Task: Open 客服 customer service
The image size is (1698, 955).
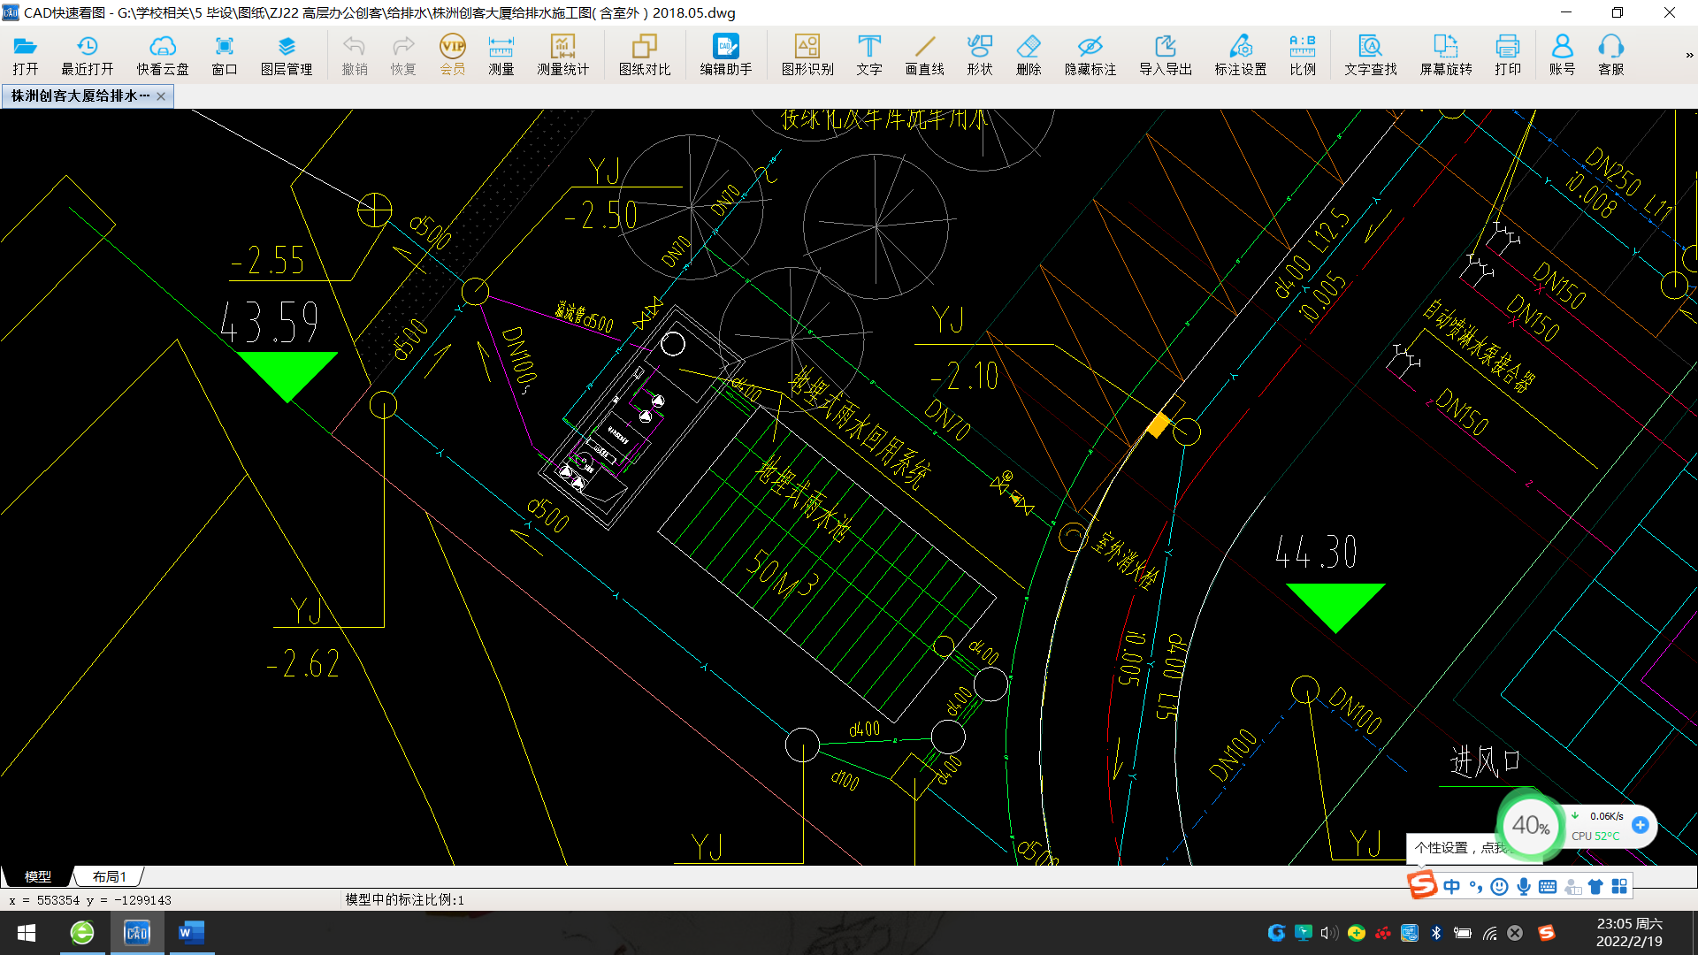Action: pyautogui.click(x=1611, y=55)
